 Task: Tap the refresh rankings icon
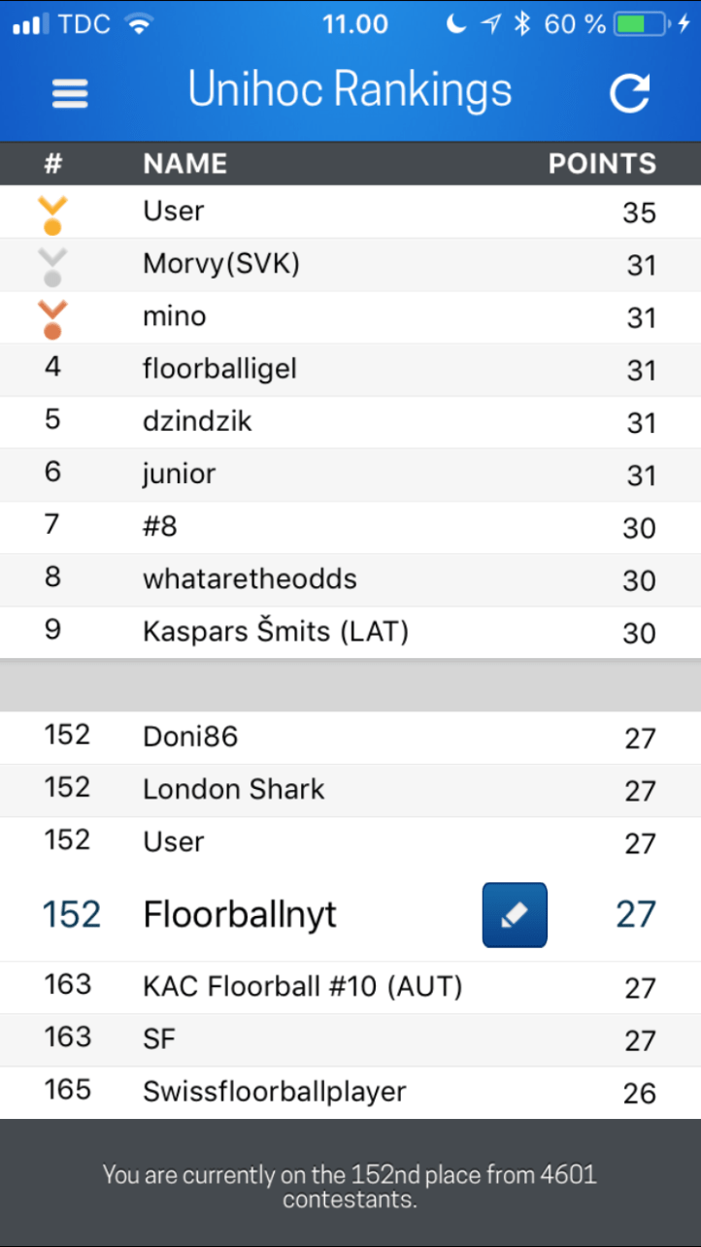(629, 93)
